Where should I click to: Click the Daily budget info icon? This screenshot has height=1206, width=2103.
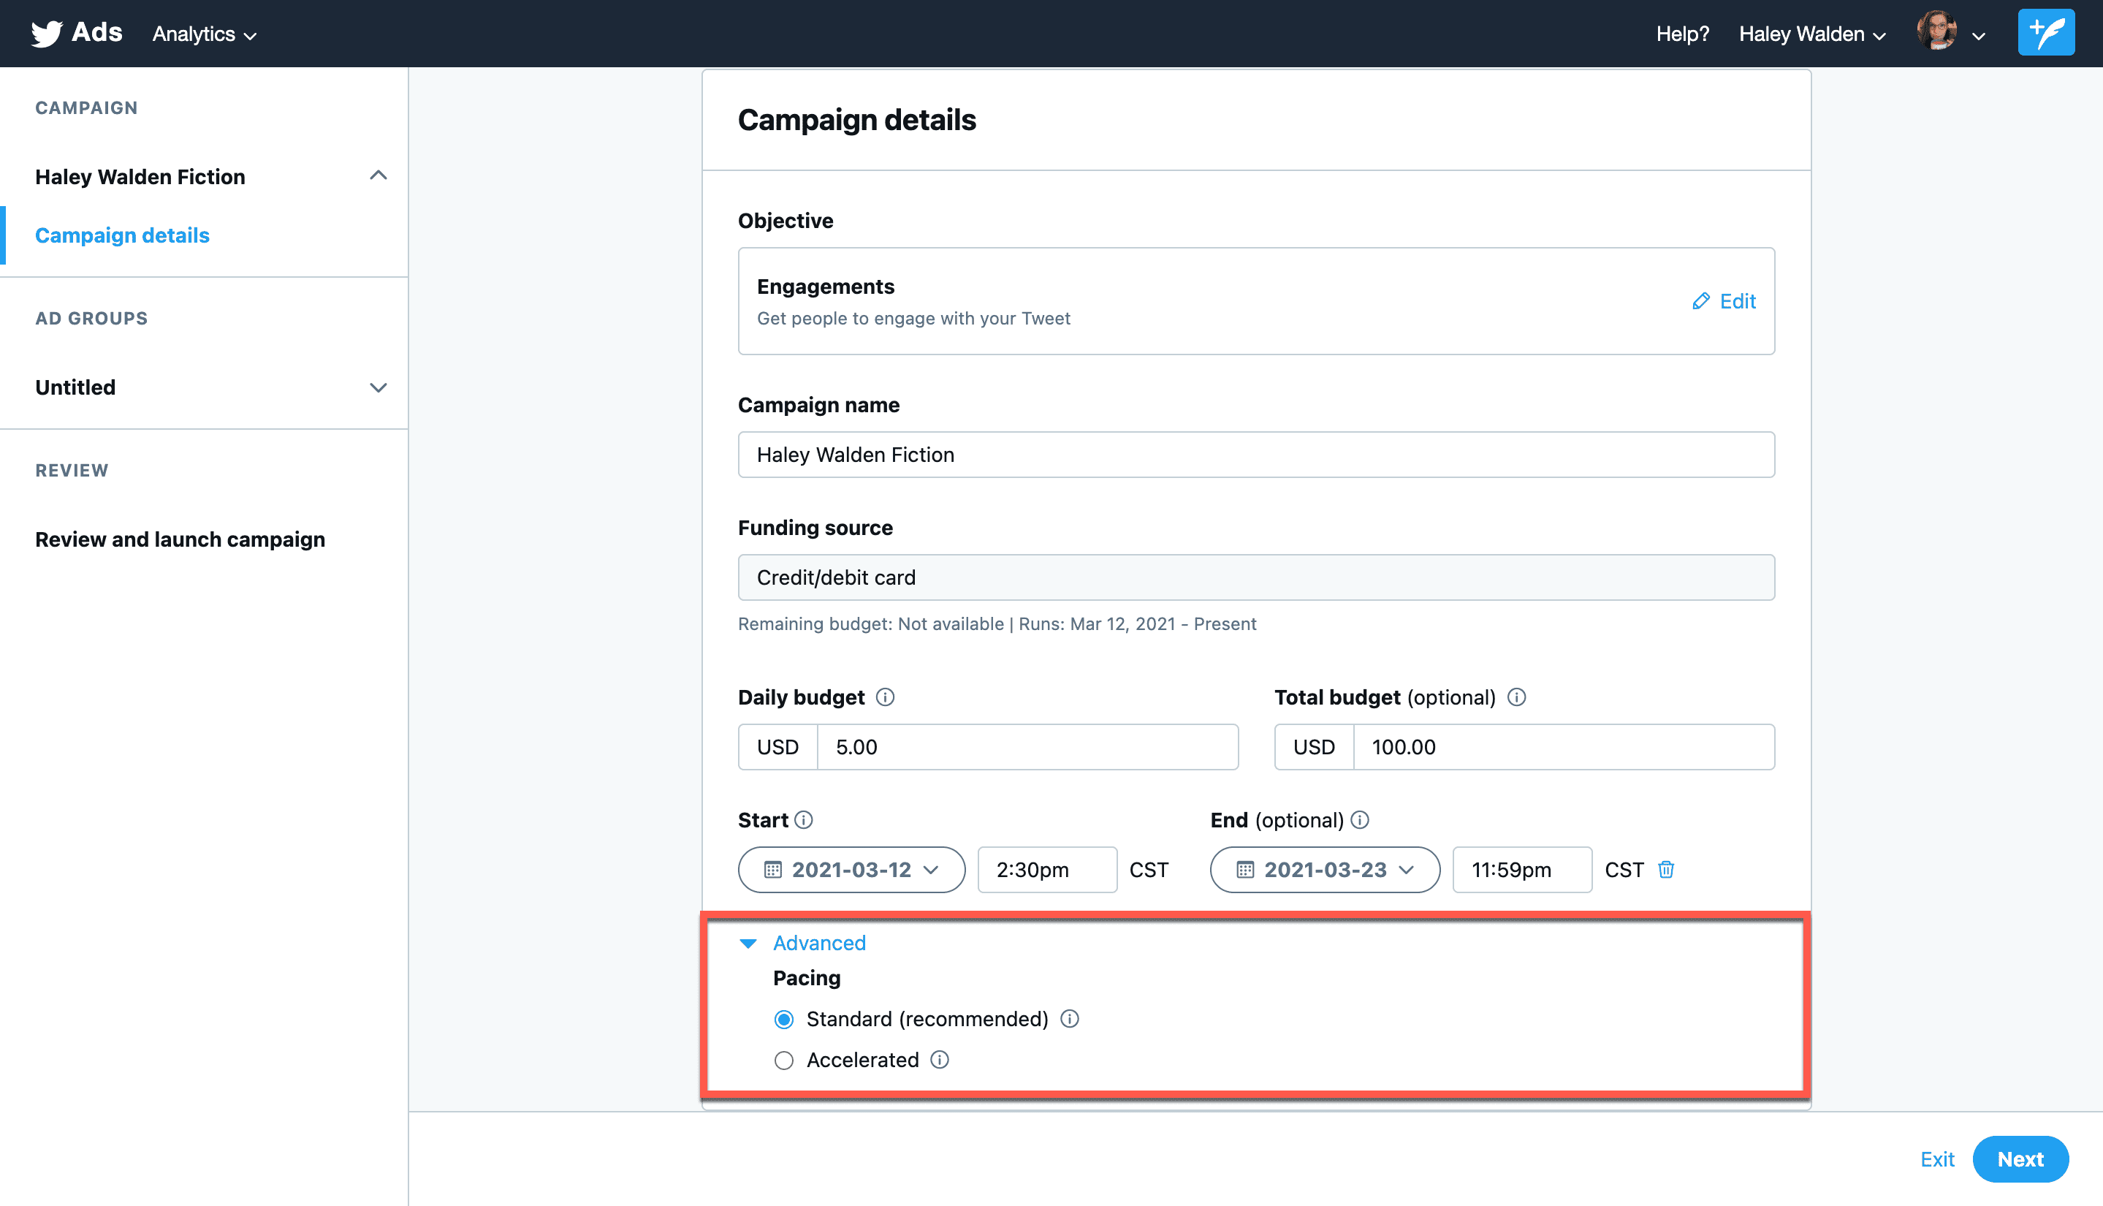(x=885, y=697)
